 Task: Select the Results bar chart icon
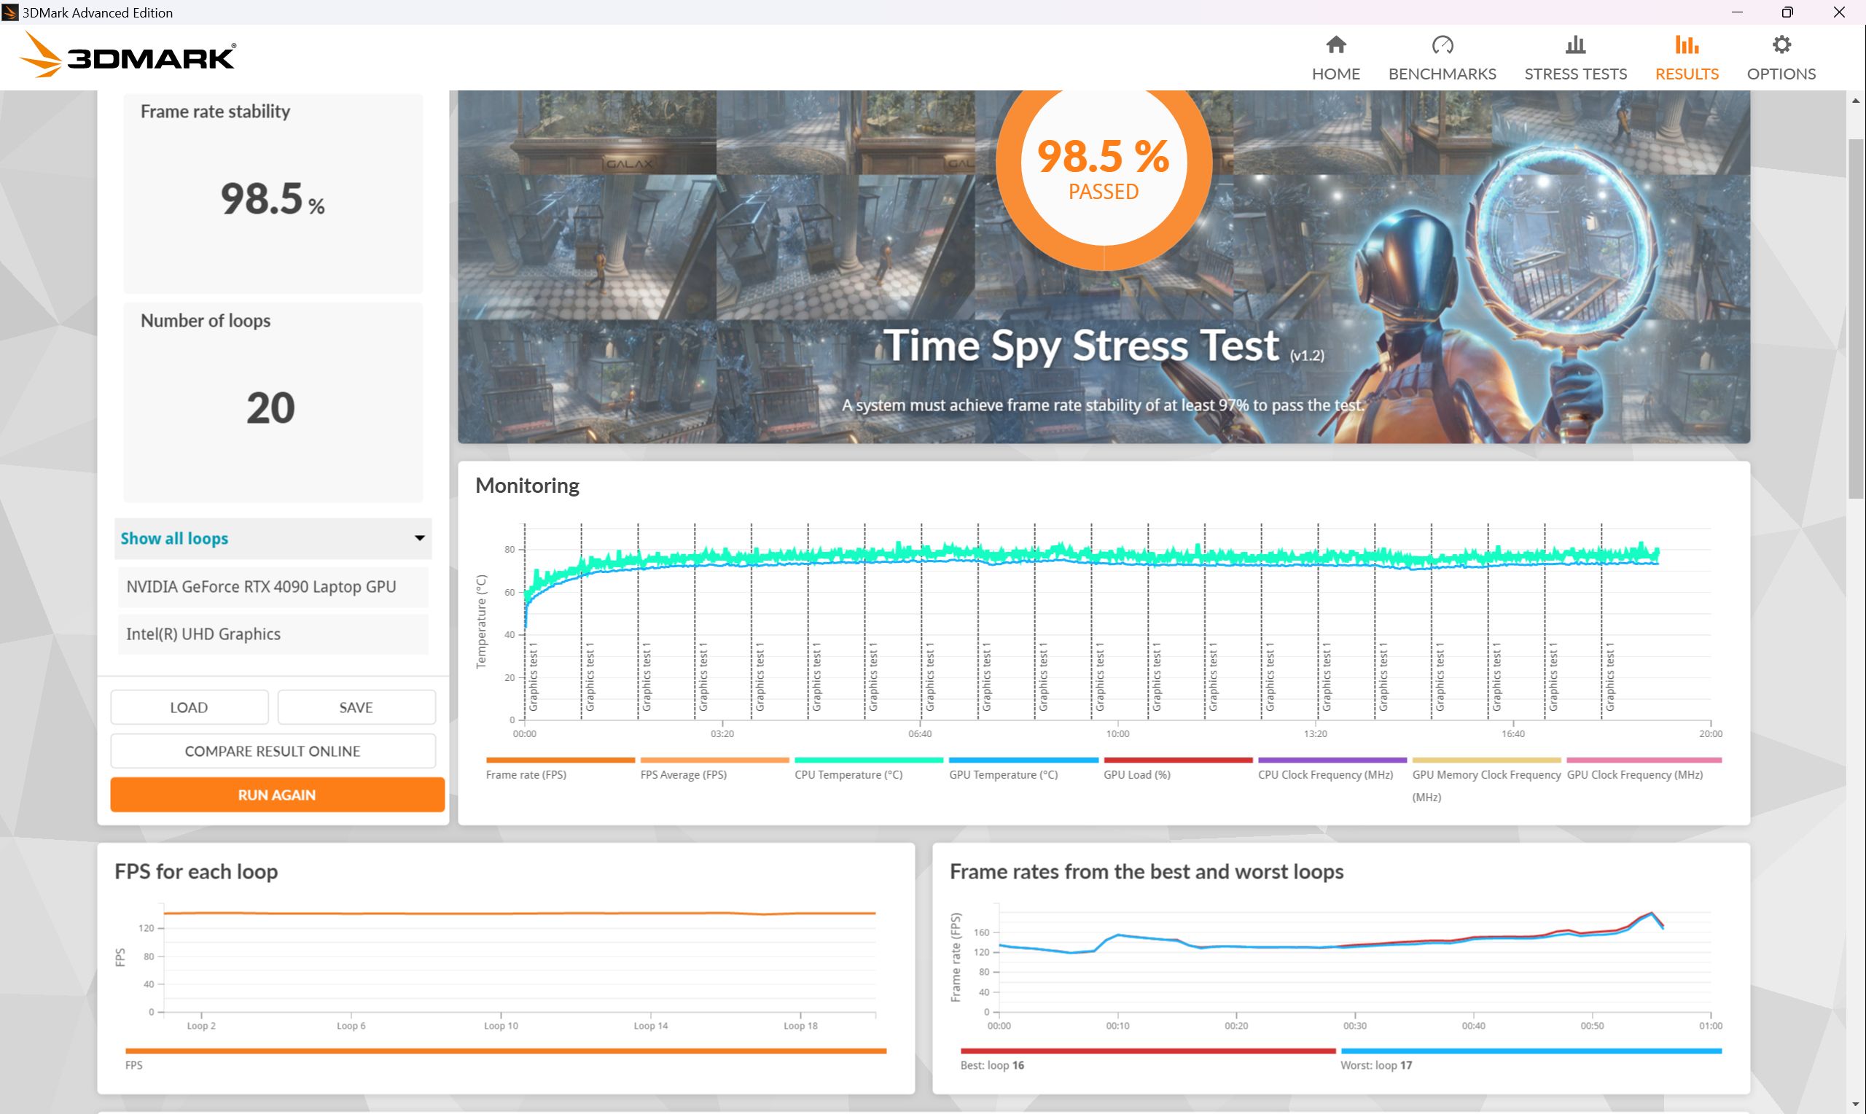click(1687, 45)
